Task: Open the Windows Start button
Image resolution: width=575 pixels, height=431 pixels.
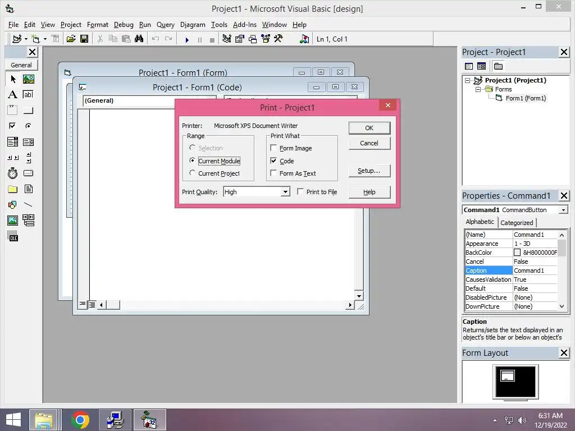Action: pyautogui.click(x=13, y=420)
